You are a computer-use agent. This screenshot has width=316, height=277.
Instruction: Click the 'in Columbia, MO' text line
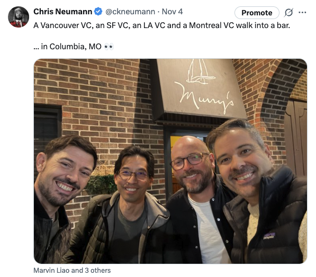[x=74, y=47]
